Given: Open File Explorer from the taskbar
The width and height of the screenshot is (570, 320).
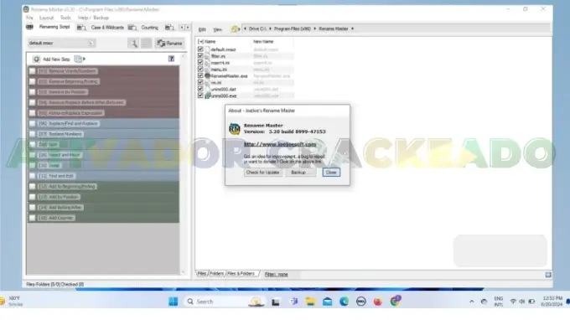Looking at the screenshot, I should point(310,302).
